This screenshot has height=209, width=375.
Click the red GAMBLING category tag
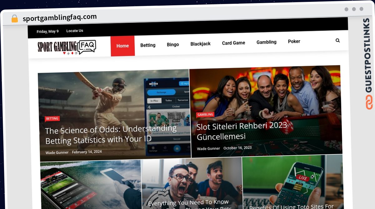[x=205, y=114]
